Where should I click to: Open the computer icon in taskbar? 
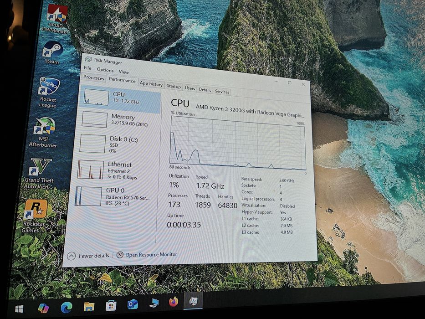pyautogui.click(x=154, y=303)
